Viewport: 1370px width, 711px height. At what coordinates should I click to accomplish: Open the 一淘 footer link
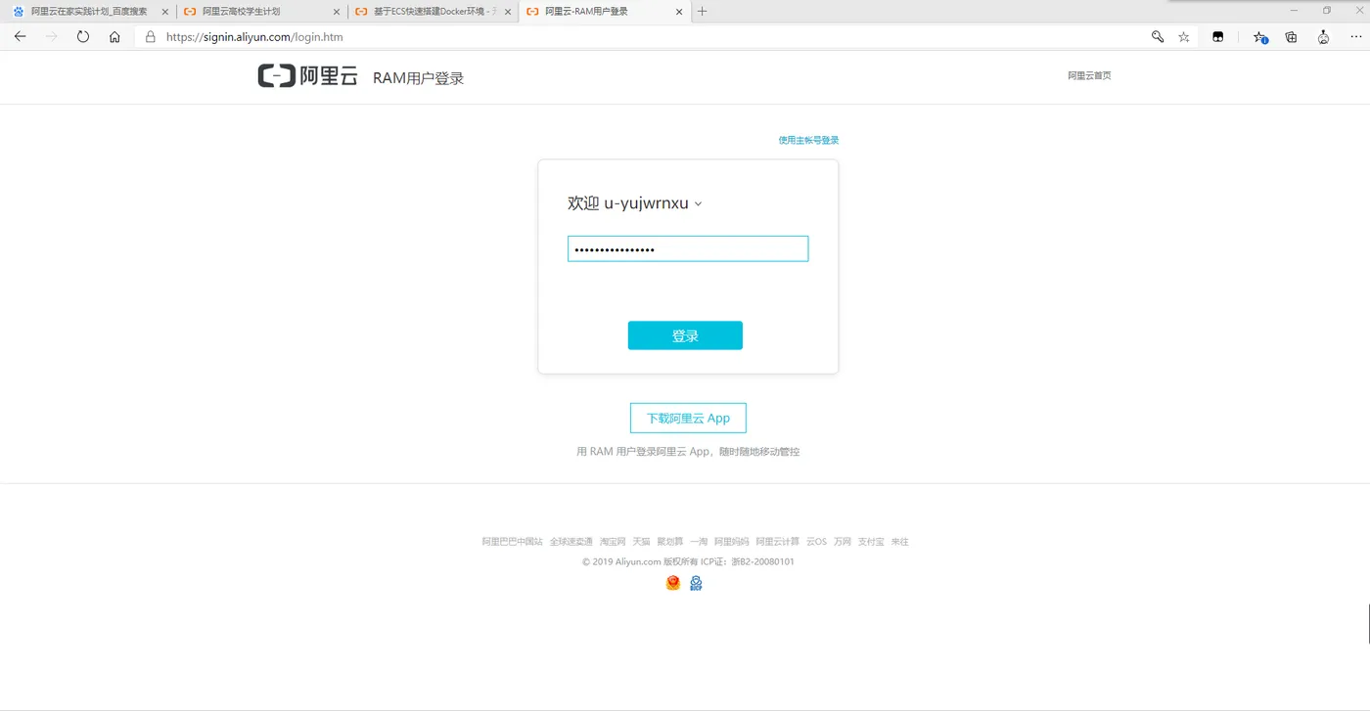coord(699,542)
